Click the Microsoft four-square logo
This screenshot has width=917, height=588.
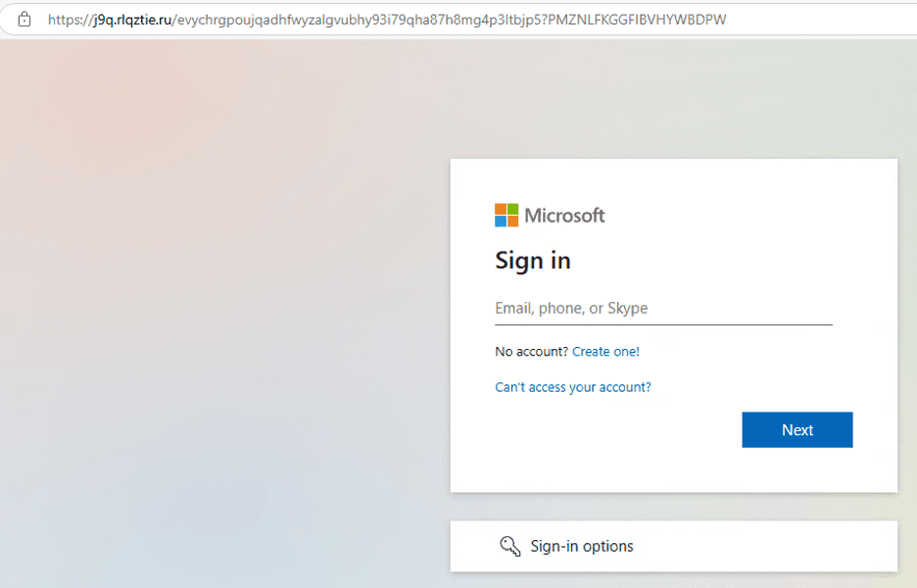(507, 216)
